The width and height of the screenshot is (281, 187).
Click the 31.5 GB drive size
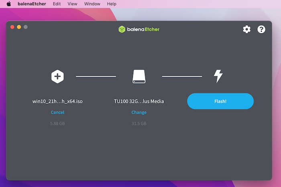coord(139,124)
